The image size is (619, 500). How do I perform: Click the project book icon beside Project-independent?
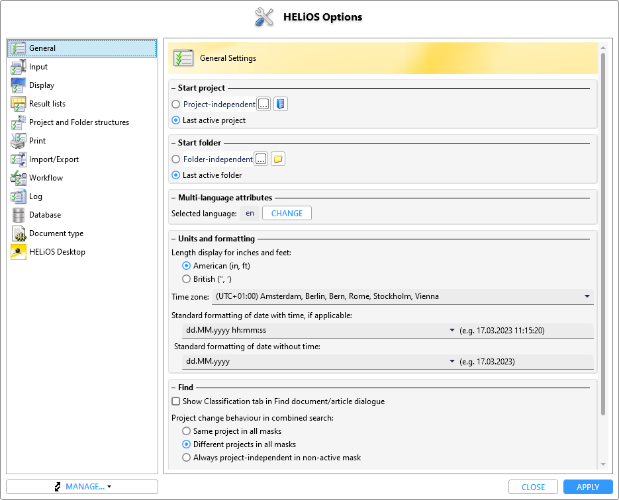tap(280, 104)
